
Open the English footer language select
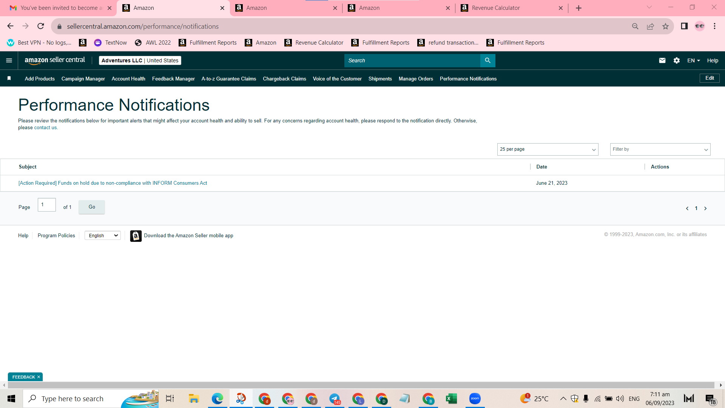(103, 235)
